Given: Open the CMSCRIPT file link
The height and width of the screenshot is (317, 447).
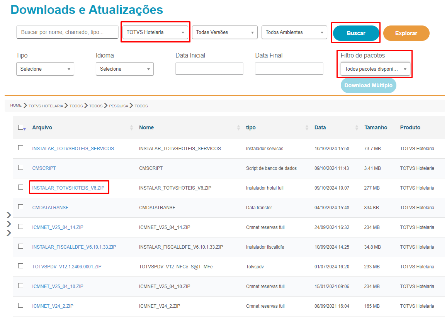Looking at the screenshot, I should [44, 168].
